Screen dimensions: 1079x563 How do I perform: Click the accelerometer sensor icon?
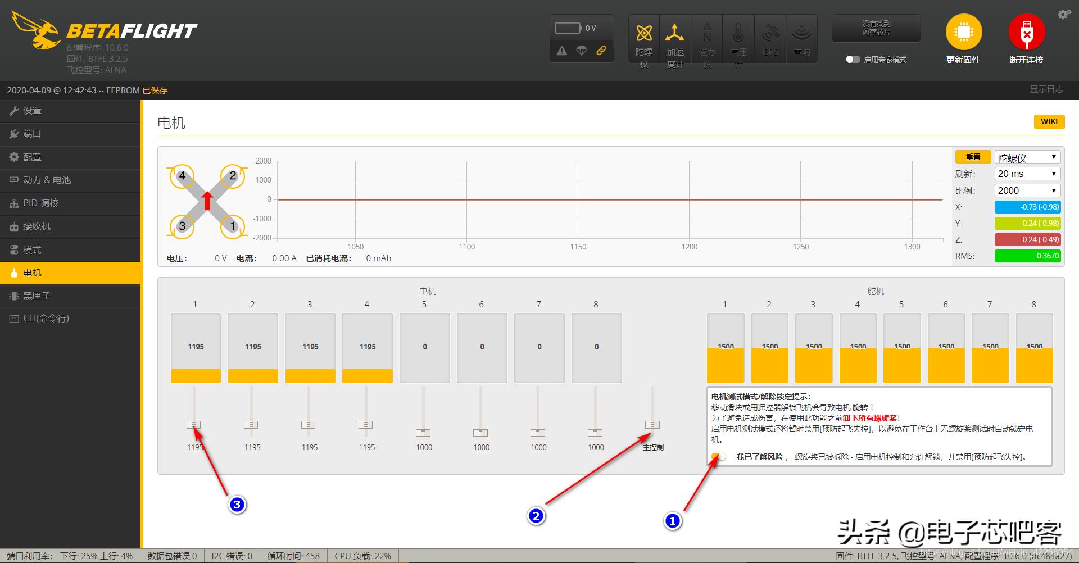point(674,34)
